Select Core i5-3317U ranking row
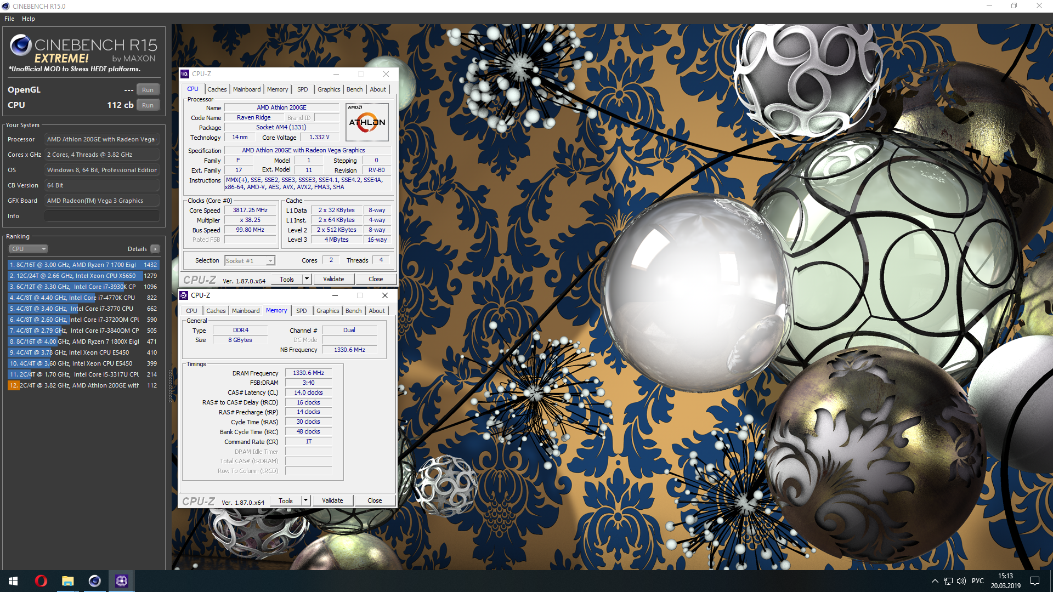Screen dimensions: 1053x592 click(83, 374)
